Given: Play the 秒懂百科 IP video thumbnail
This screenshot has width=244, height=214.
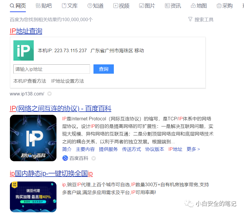Looking at the screenshot, I should pos(33,138).
